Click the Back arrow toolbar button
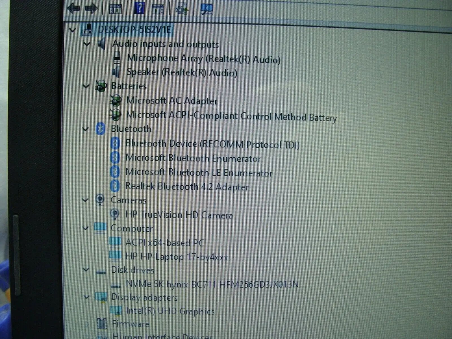452x339 pixels. (x=74, y=8)
